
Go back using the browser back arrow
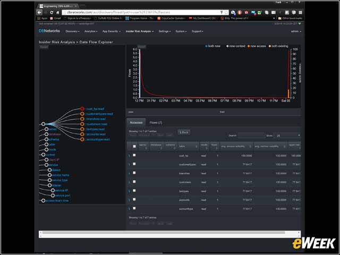click(x=39, y=12)
